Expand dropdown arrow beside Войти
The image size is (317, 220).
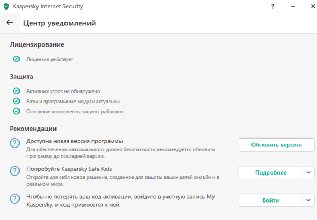[309, 200]
